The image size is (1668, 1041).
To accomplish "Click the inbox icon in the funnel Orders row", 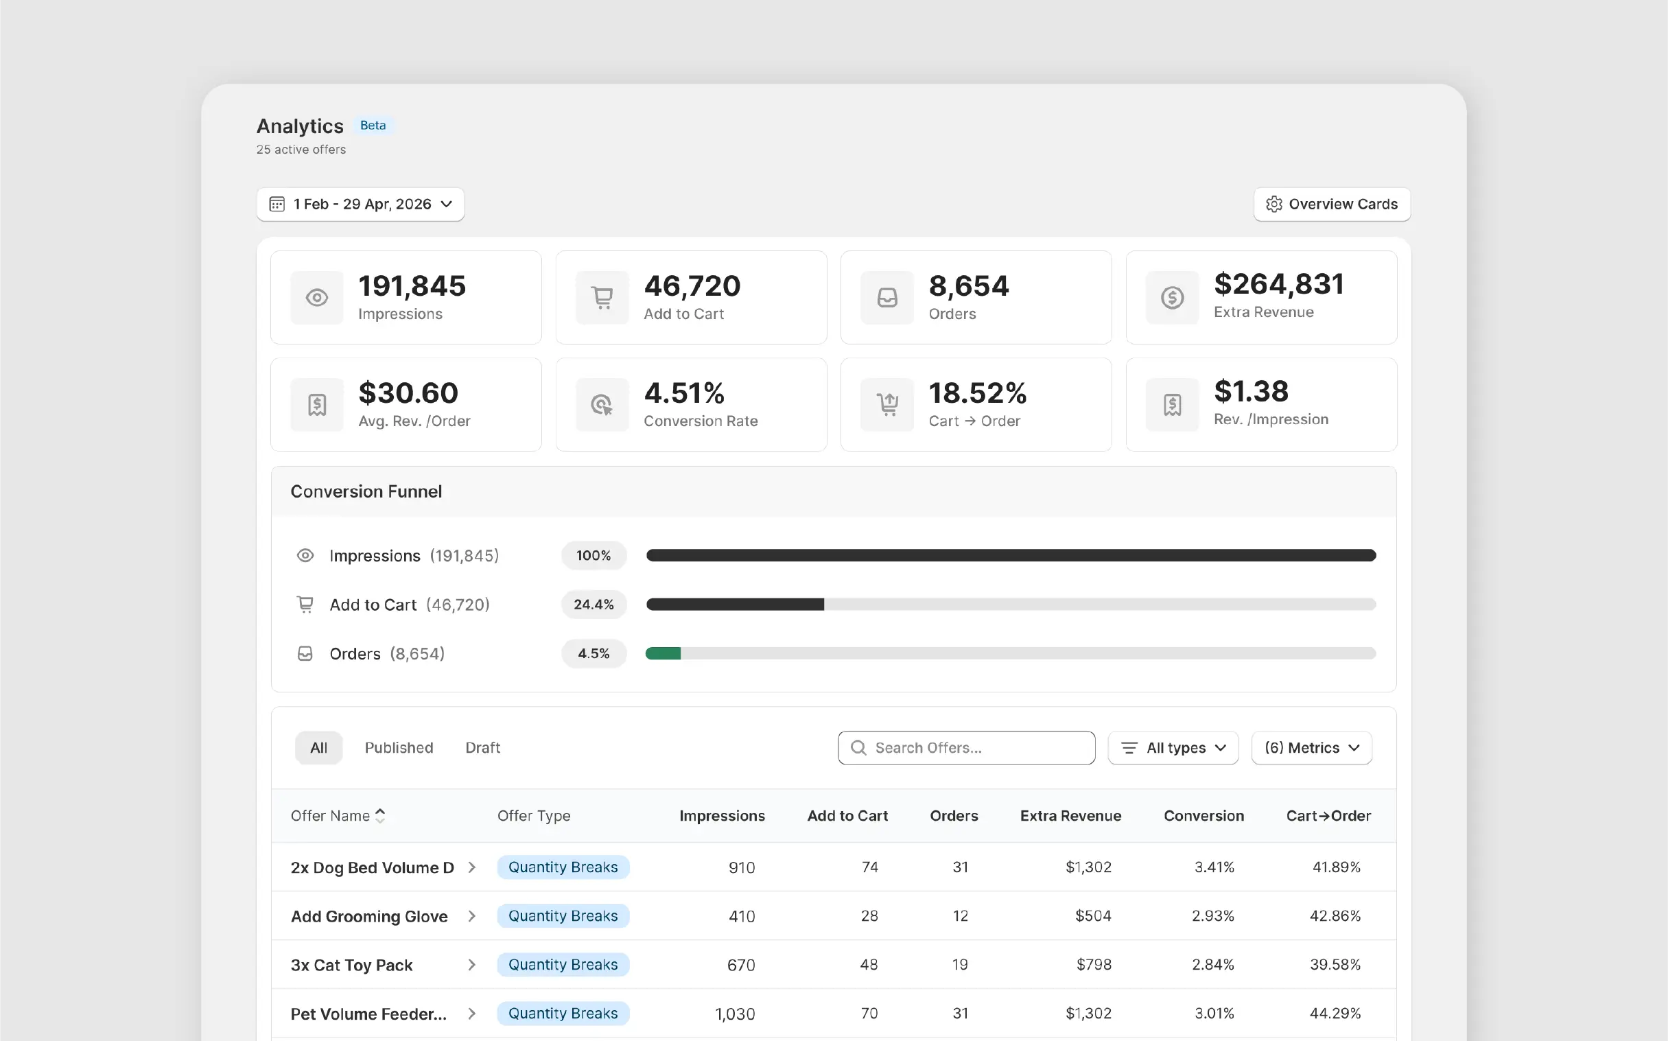I will (305, 653).
